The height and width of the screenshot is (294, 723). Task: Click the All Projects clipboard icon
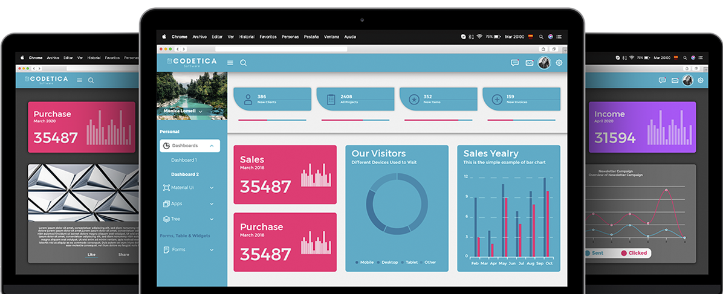click(330, 100)
